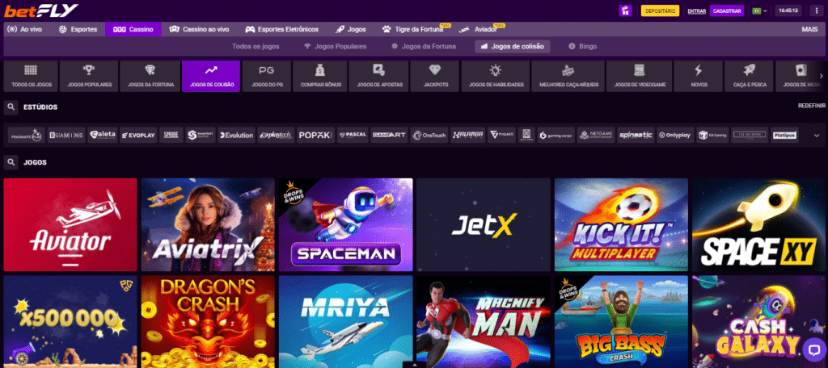Image resolution: width=828 pixels, height=368 pixels.
Task: Choose the COMPRAR BÔNUS category tile
Action: click(x=320, y=76)
